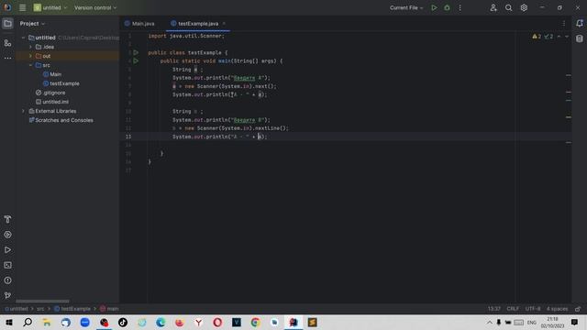Open Windows taskbar search

click(28, 323)
